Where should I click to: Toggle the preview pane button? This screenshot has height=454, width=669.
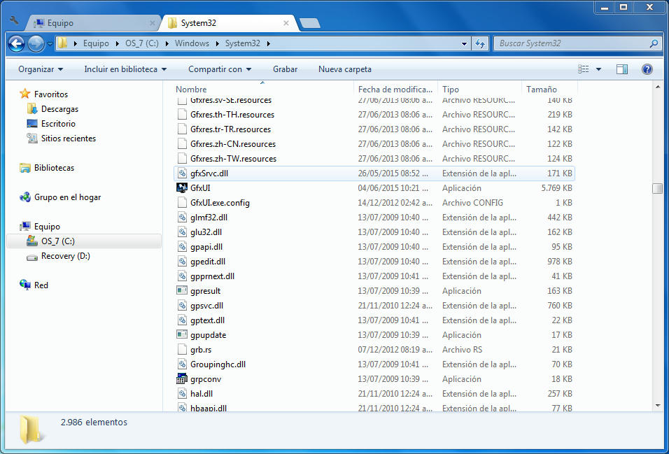[x=622, y=69]
